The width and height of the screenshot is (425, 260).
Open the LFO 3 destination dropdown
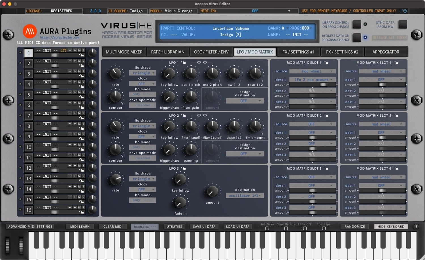pyautogui.click(x=245, y=195)
